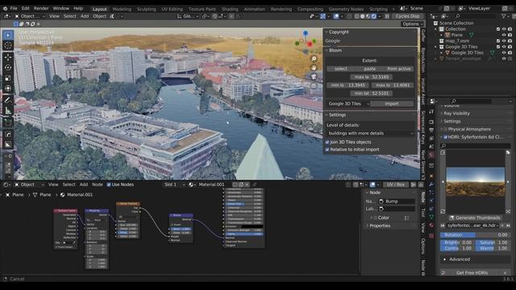The height and width of the screenshot is (290, 516).
Task: Click the HDRI sky preview thumbnail
Action: [475, 182]
